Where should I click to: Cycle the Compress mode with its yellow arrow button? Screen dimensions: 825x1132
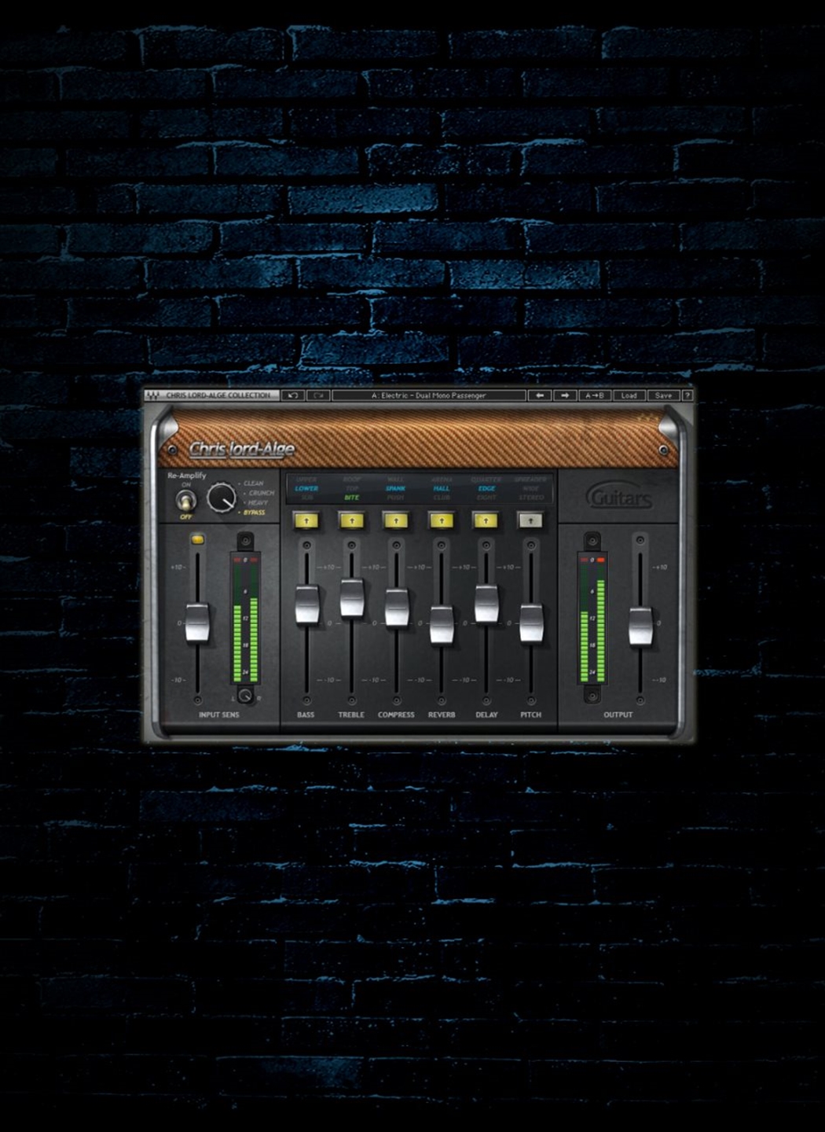396,520
